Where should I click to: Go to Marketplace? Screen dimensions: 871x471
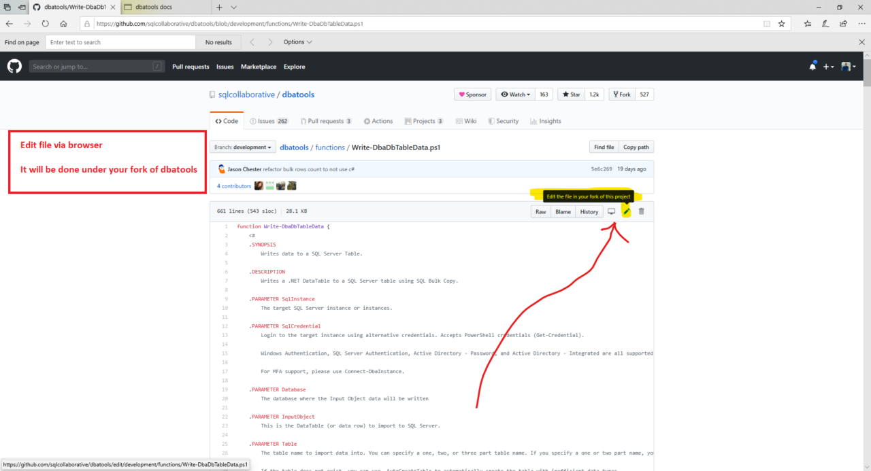[259, 67]
